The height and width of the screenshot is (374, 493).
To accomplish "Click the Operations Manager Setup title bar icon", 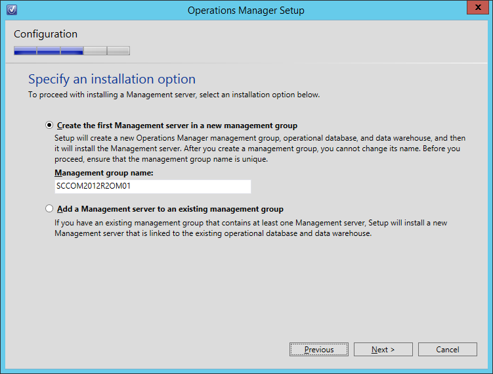I will (11, 10).
